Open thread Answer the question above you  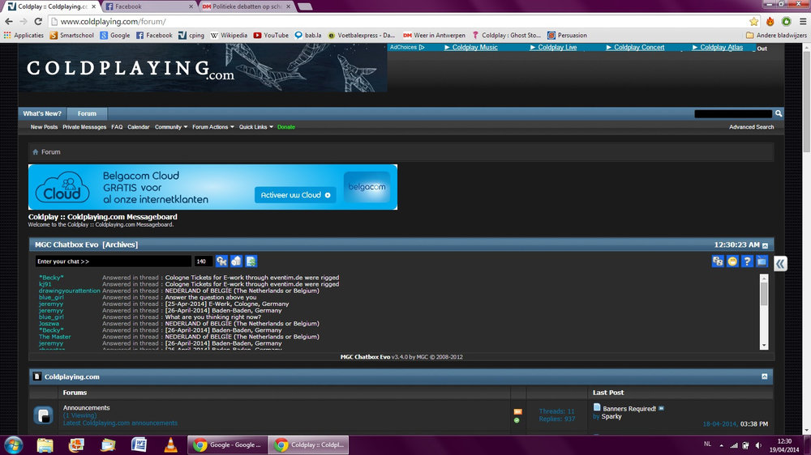click(211, 297)
